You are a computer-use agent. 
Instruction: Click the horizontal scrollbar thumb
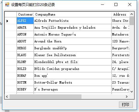click(x=46, y=96)
